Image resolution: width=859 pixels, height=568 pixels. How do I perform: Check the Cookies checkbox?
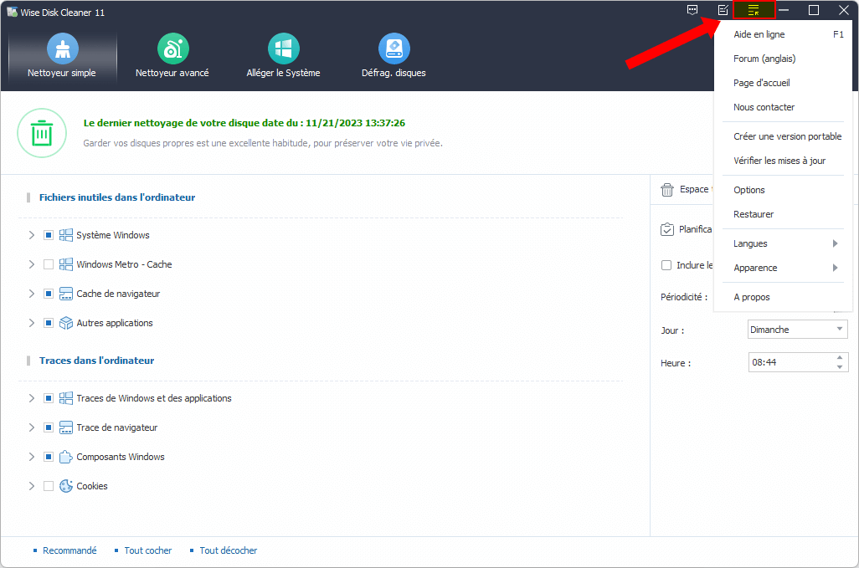[49, 486]
